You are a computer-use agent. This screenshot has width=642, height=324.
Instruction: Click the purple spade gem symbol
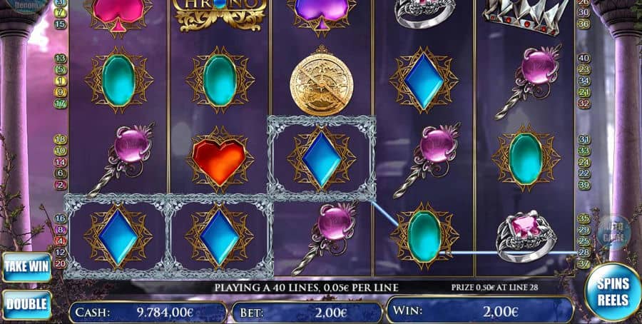[322, 13]
